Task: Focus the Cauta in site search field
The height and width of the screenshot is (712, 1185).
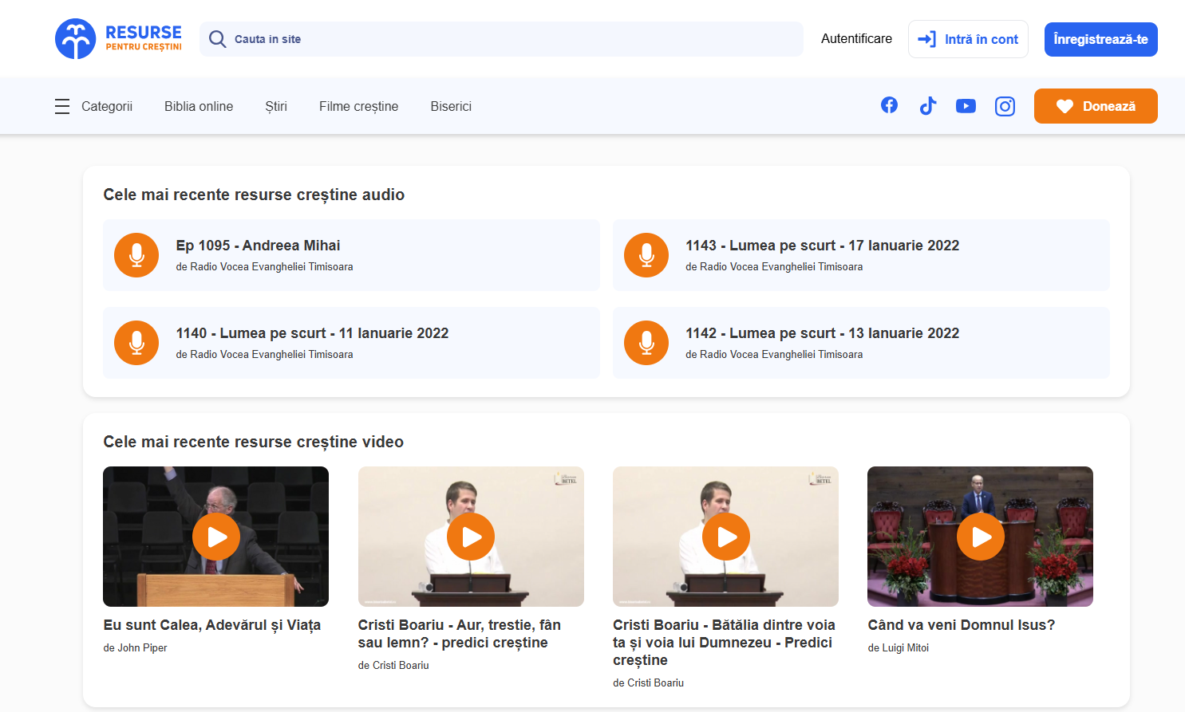Action: pos(511,39)
